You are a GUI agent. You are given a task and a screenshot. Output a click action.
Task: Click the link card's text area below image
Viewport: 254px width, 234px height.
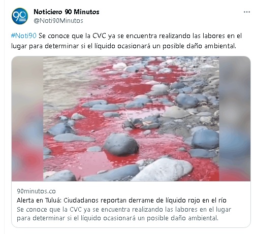coord(131,204)
